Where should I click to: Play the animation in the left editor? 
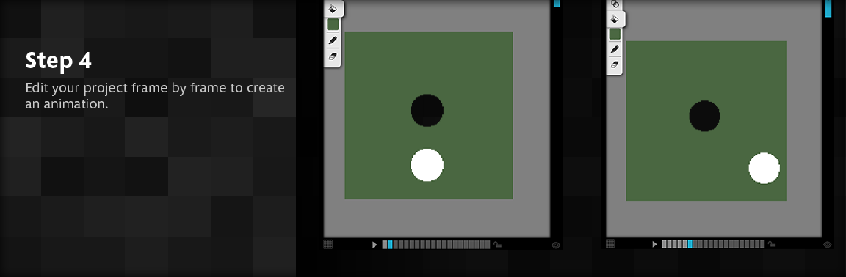point(375,245)
